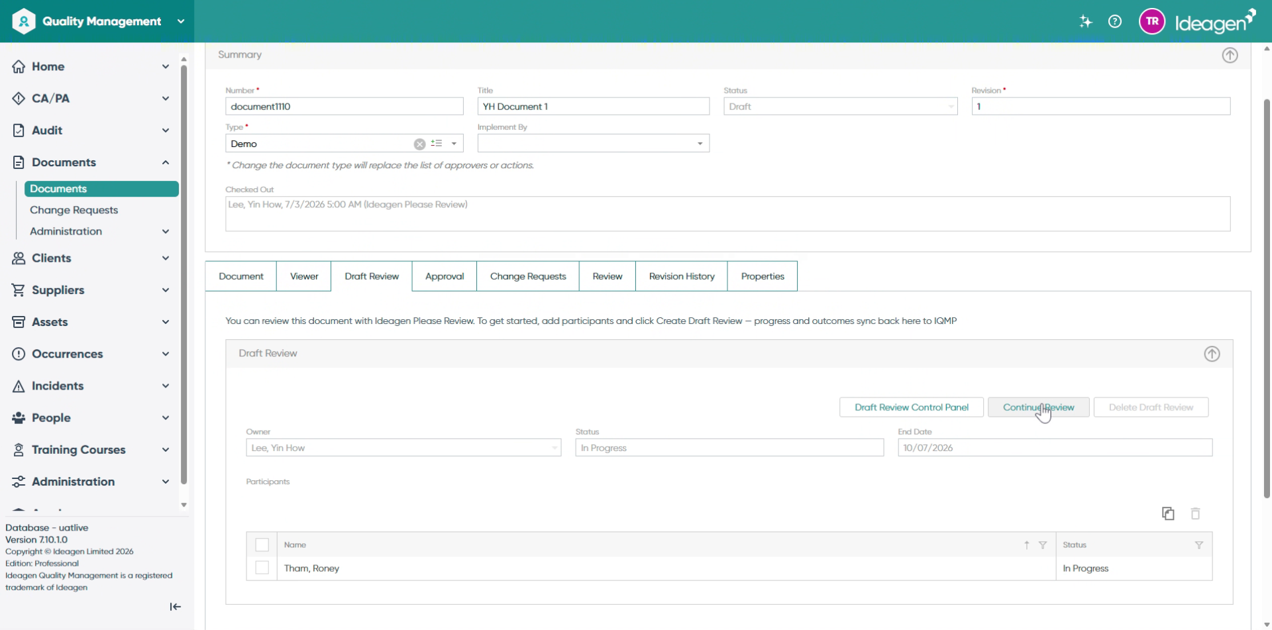Open the TR user avatar menu
The image size is (1272, 630).
[1152, 21]
